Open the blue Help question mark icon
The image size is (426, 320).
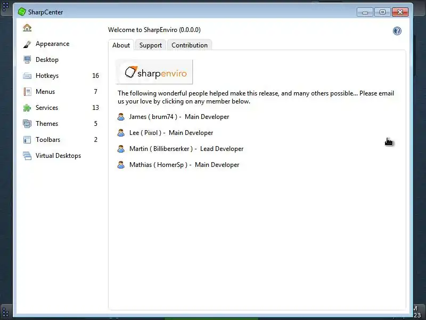tap(397, 31)
